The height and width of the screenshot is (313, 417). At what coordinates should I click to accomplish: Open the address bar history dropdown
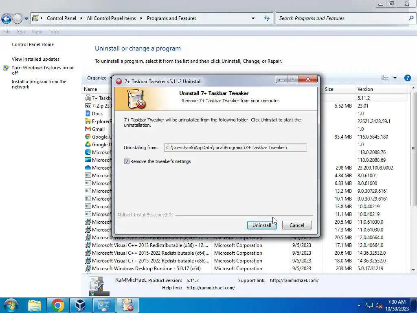[253, 18]
